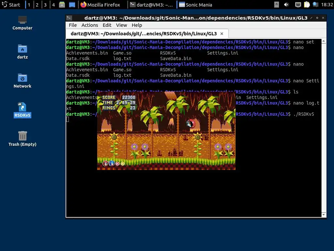Maximize the terminal window
This screenshot has width=334, height=251.
pyautogui.click(x=317, y=18)
